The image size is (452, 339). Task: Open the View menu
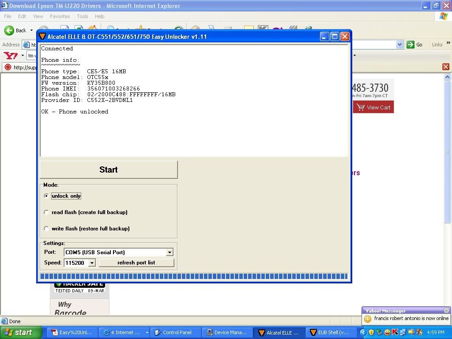coord(38,16)
